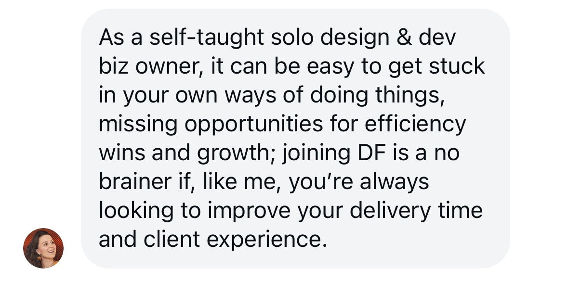Click the word "improve" in the message
The width and height of the screenshot is (581, 281).
(x=244, y=211)
